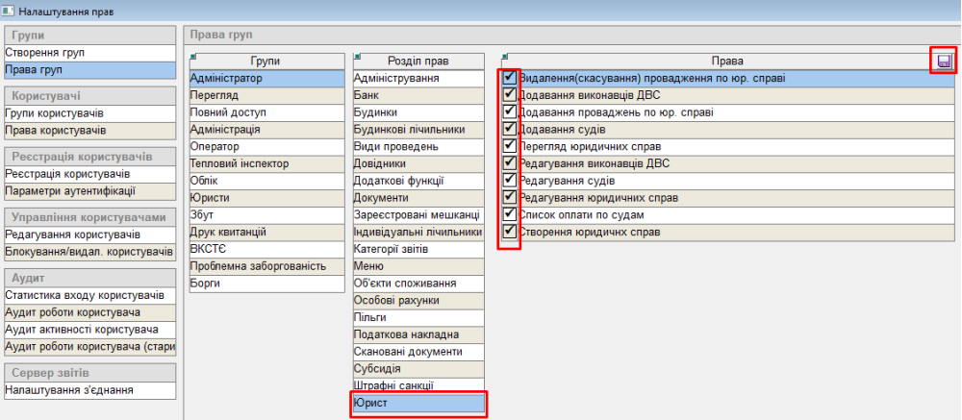Choose the Повний доступ group

pyautogui.click(x=265, y=112)
